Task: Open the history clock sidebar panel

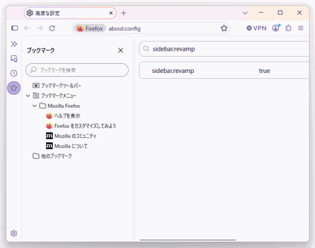Action: click(x=14, y=73)
